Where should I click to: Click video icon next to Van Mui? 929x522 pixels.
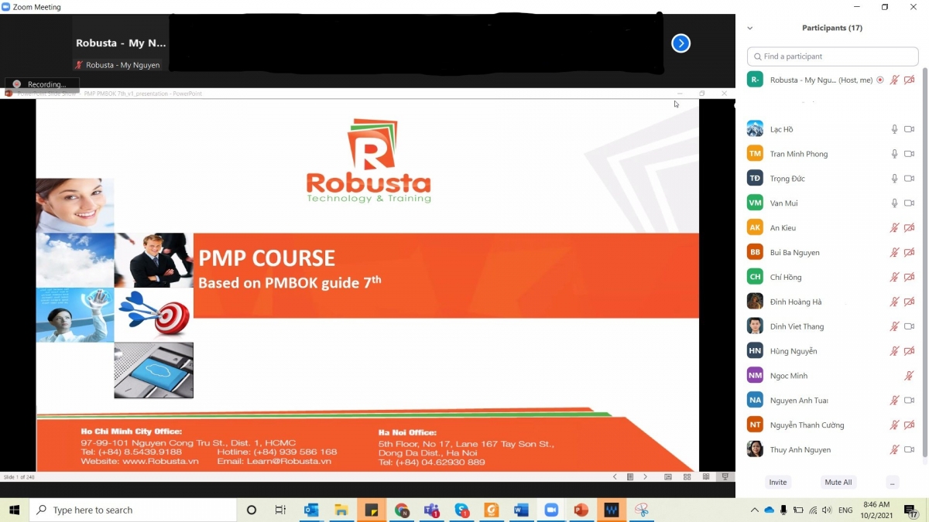pos(910,203)
